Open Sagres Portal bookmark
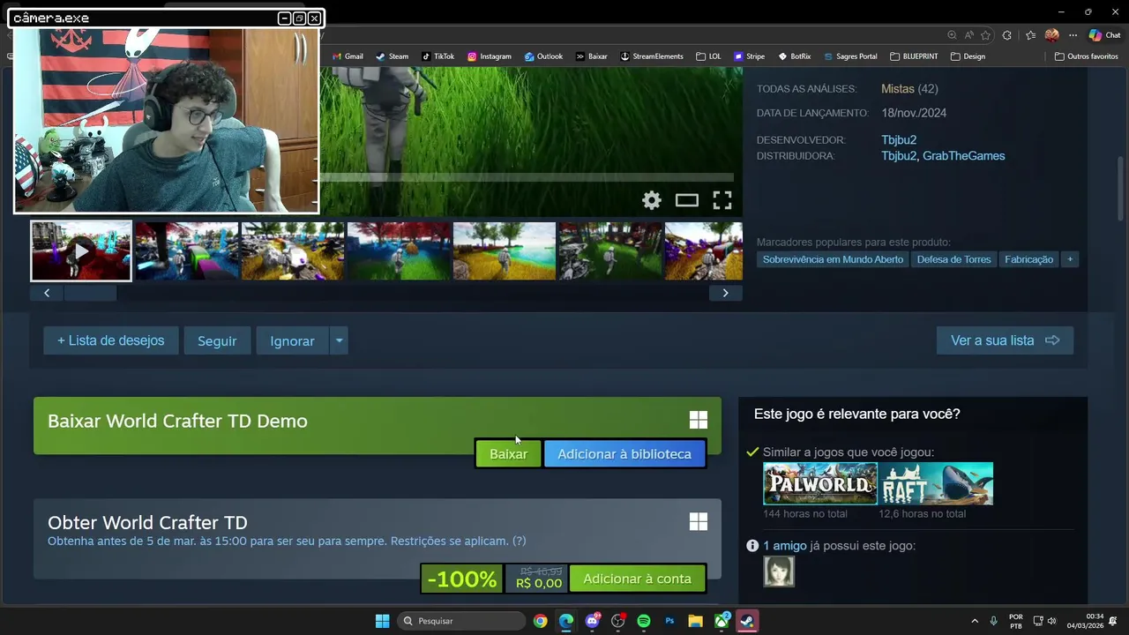Viewport: 1129px width, 635px height. point(850,56)
